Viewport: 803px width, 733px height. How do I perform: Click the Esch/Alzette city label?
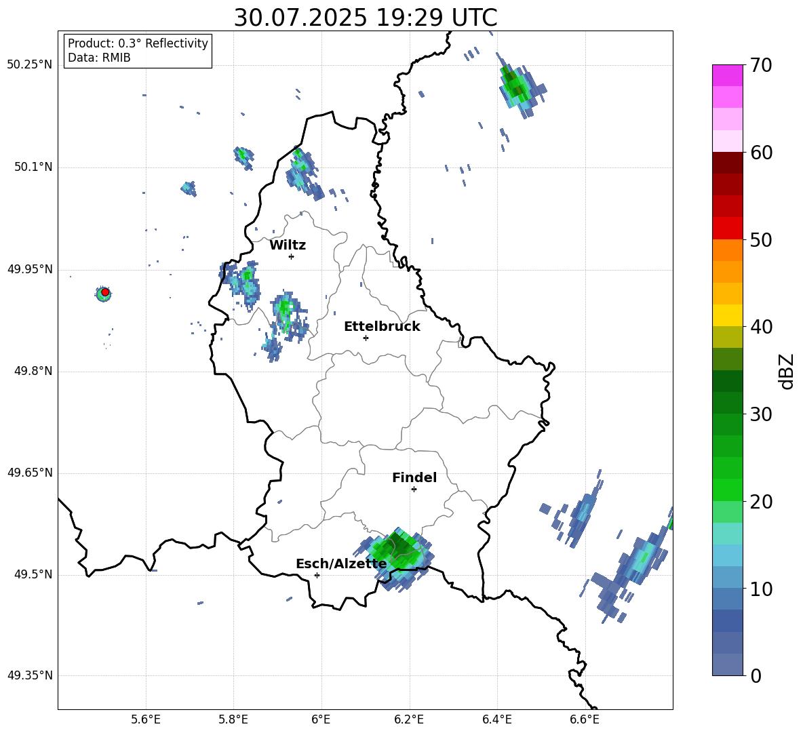coord(341,564)
